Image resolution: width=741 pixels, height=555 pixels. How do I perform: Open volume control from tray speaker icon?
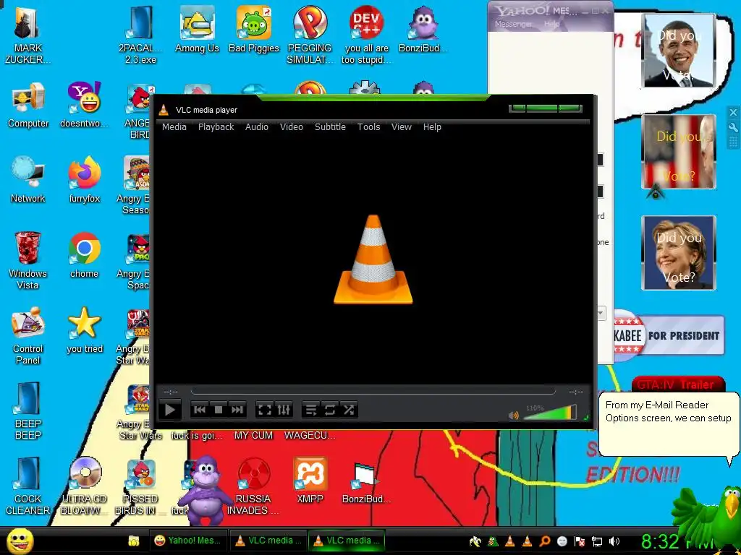click(x=614, y=541)
